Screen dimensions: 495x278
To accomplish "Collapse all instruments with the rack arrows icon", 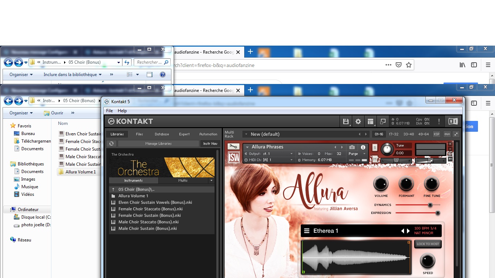I will [456, 134].
